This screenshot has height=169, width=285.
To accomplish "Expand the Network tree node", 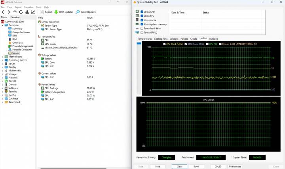I will 2,78.
